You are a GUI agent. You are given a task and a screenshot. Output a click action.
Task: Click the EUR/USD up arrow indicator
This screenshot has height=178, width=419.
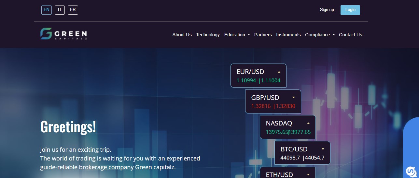(x=279, y=72)
